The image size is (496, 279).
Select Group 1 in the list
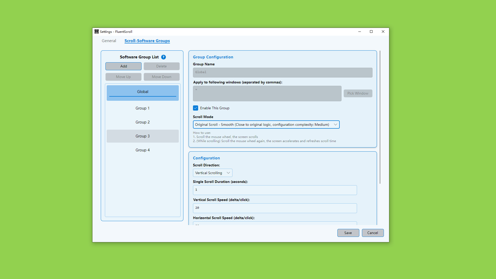click(143, 108)
